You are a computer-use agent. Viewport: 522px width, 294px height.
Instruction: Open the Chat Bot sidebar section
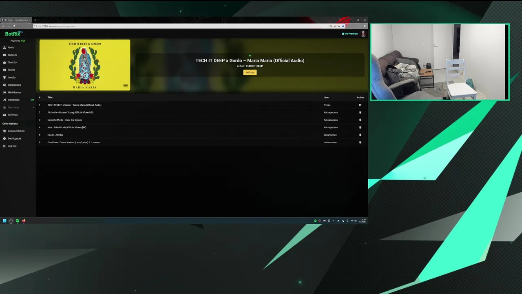pos(12,62)
